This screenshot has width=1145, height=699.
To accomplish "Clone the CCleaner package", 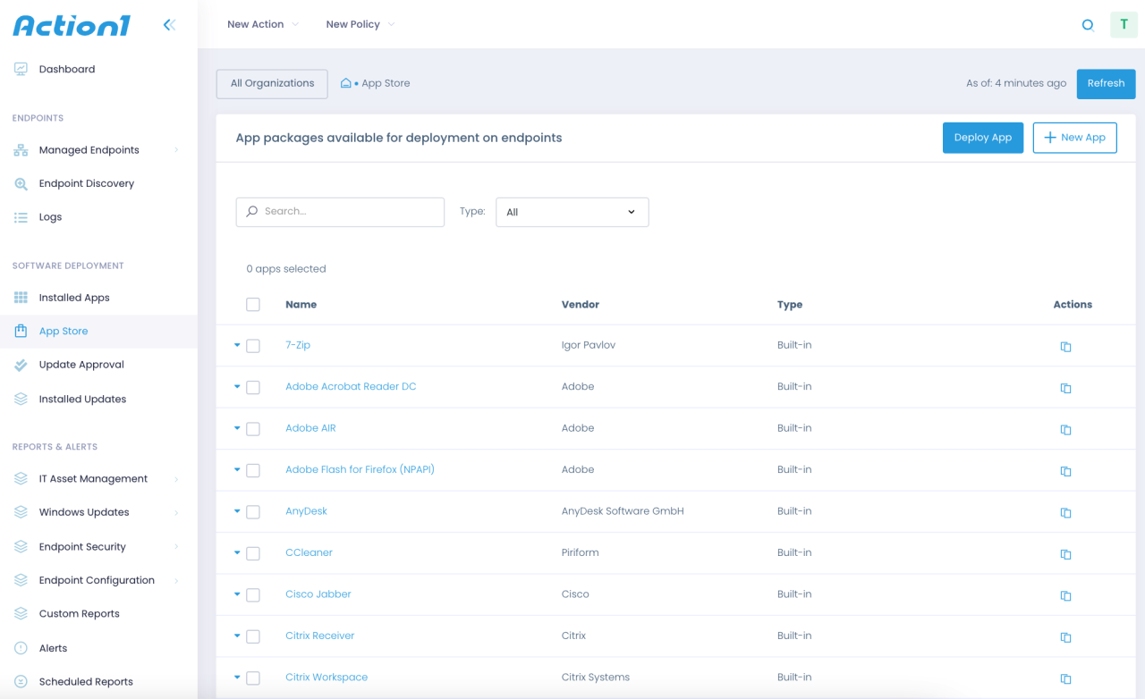I will tap(1065, 554).
